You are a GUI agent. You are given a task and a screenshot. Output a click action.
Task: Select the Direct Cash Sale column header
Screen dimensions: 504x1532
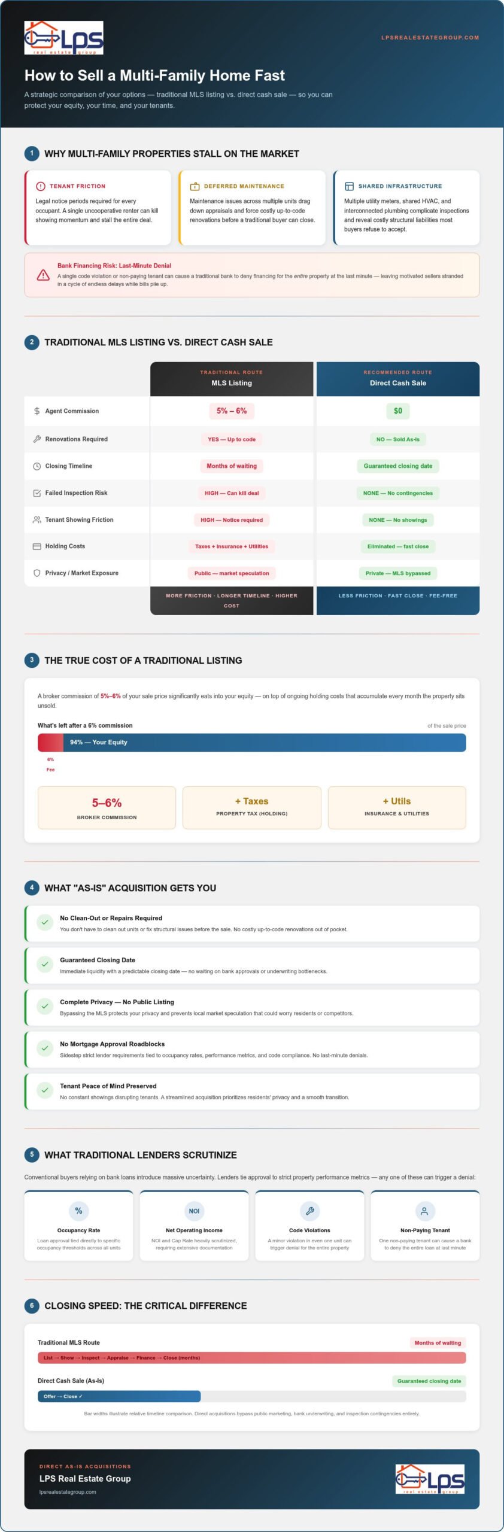[398, 379]
